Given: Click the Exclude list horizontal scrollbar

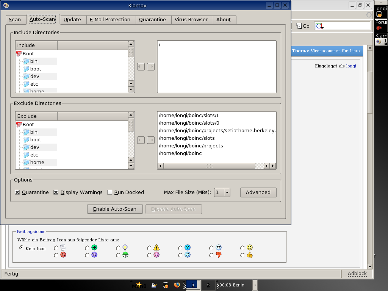Looking at the screenshot, I should (209, 166).
